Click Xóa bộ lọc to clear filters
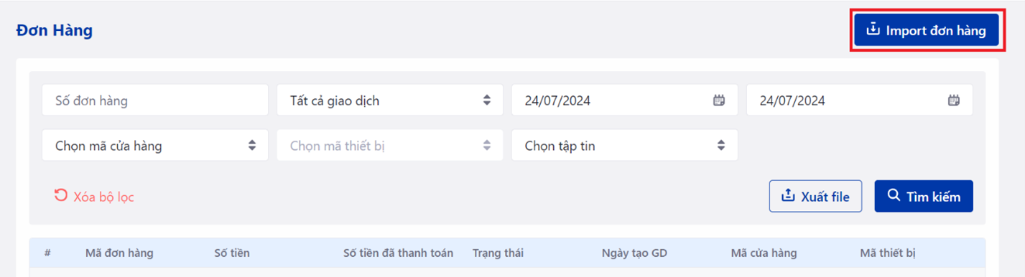The width and height of the screenshot is (1025, 277). click(x=103, y=197)
